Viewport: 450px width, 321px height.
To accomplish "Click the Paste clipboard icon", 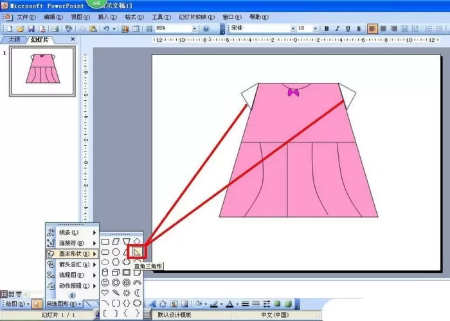I will (93, 29).
